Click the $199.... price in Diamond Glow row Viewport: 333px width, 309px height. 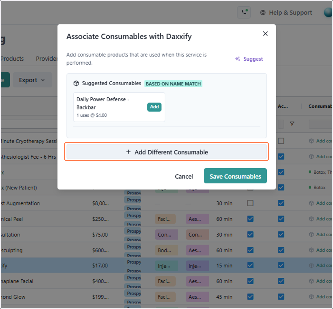pos(100,297)
